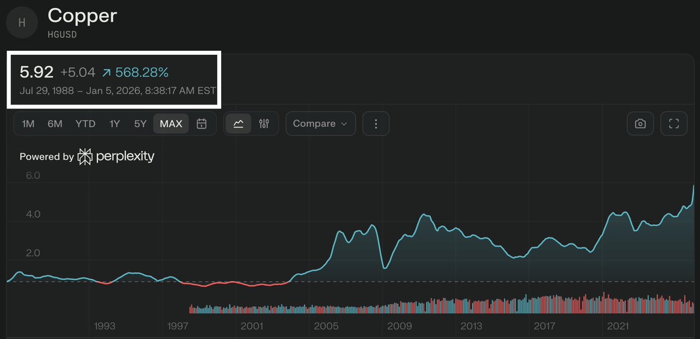The image size is (700, 339).
Task: Toggle the line chart view
Action: click(239, 124)
